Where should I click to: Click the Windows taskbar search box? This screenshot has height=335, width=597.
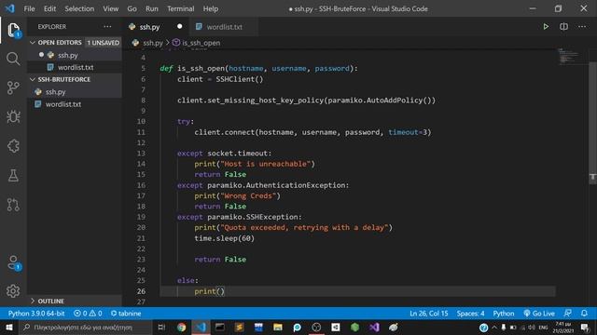[x=85, y=327]
